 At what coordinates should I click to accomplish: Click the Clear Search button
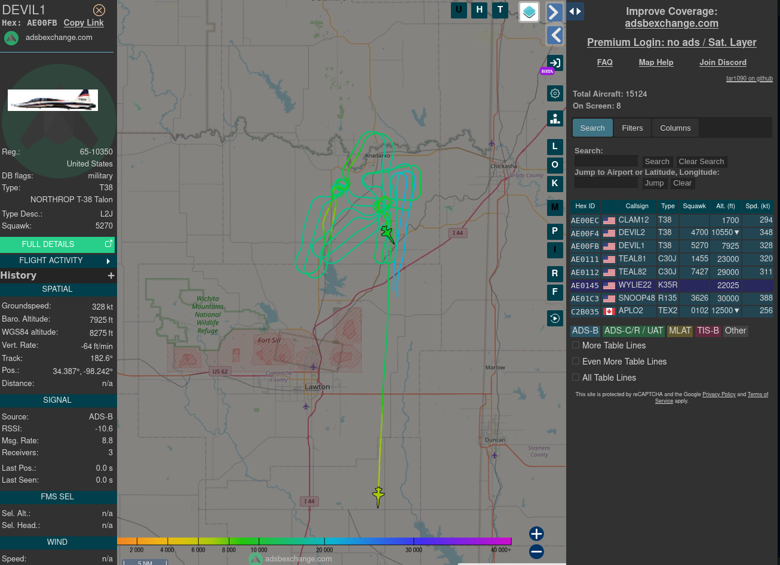click(x=701, y=162)
